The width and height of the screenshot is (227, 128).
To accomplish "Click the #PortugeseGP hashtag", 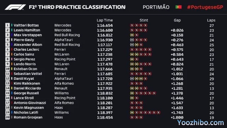I will 205,7.
